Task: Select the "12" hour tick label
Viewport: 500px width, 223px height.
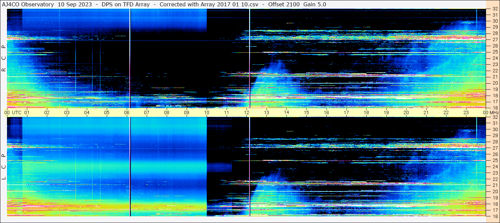Action: pos(247,112)
